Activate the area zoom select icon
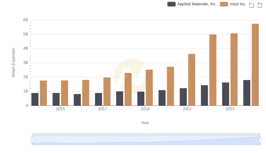Viewport: 266px width, 153px height. pyautogui.click(x=251, y=5)
